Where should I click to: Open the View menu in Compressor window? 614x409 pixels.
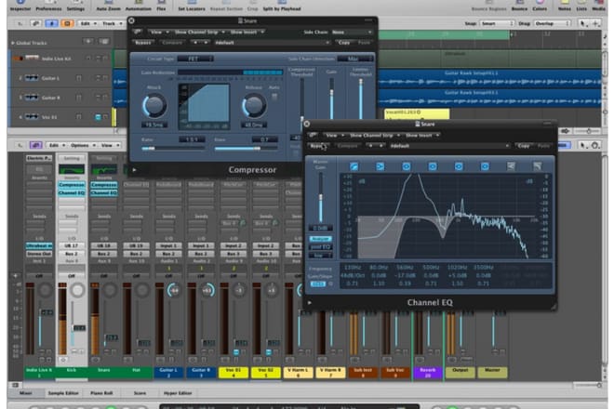(159, 32)
